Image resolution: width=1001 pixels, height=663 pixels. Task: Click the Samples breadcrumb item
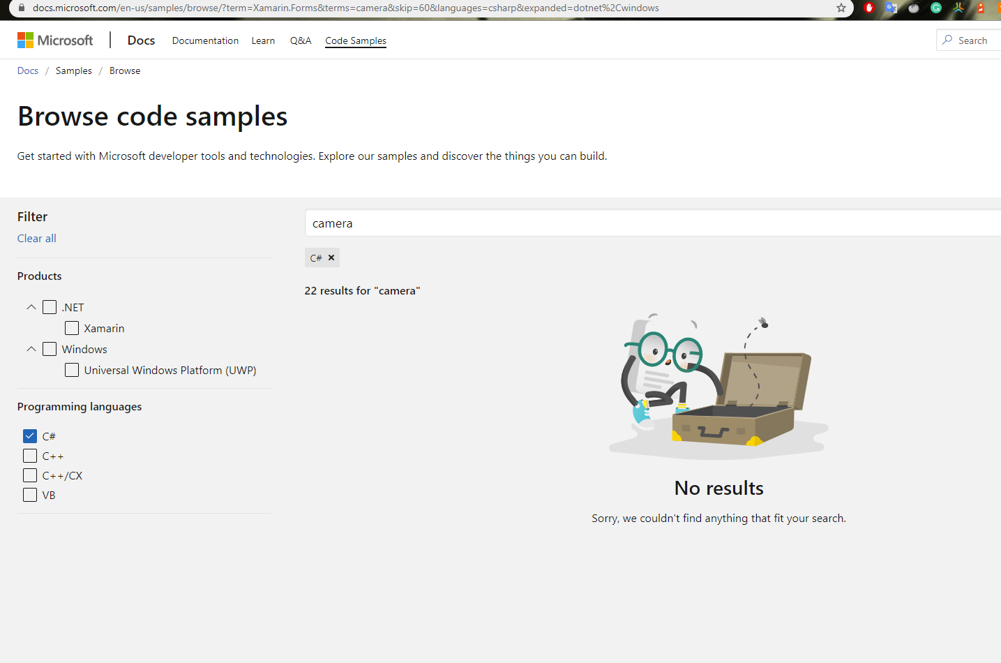tap(74, 70)
